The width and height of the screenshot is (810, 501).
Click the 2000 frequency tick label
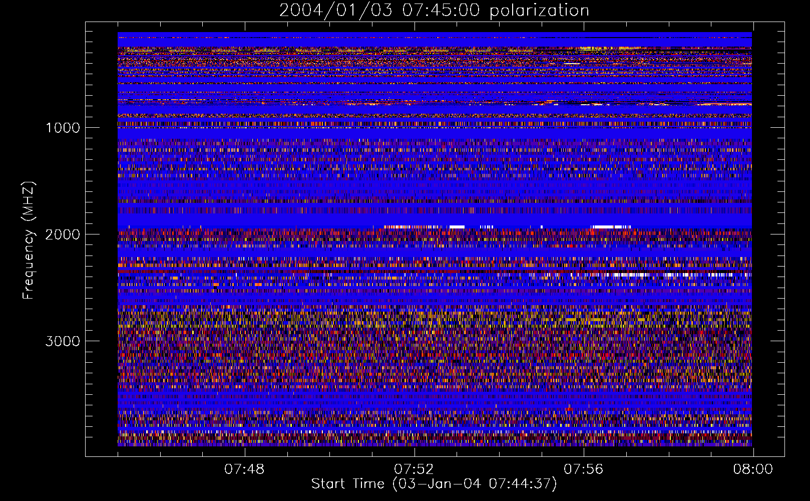click(63, 234)
